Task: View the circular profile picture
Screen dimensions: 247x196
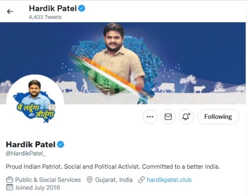Action: click(35, 104)
